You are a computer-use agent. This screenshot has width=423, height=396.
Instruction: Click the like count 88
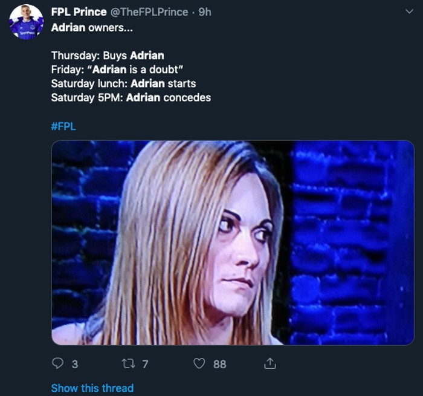[x=219, y=365]
